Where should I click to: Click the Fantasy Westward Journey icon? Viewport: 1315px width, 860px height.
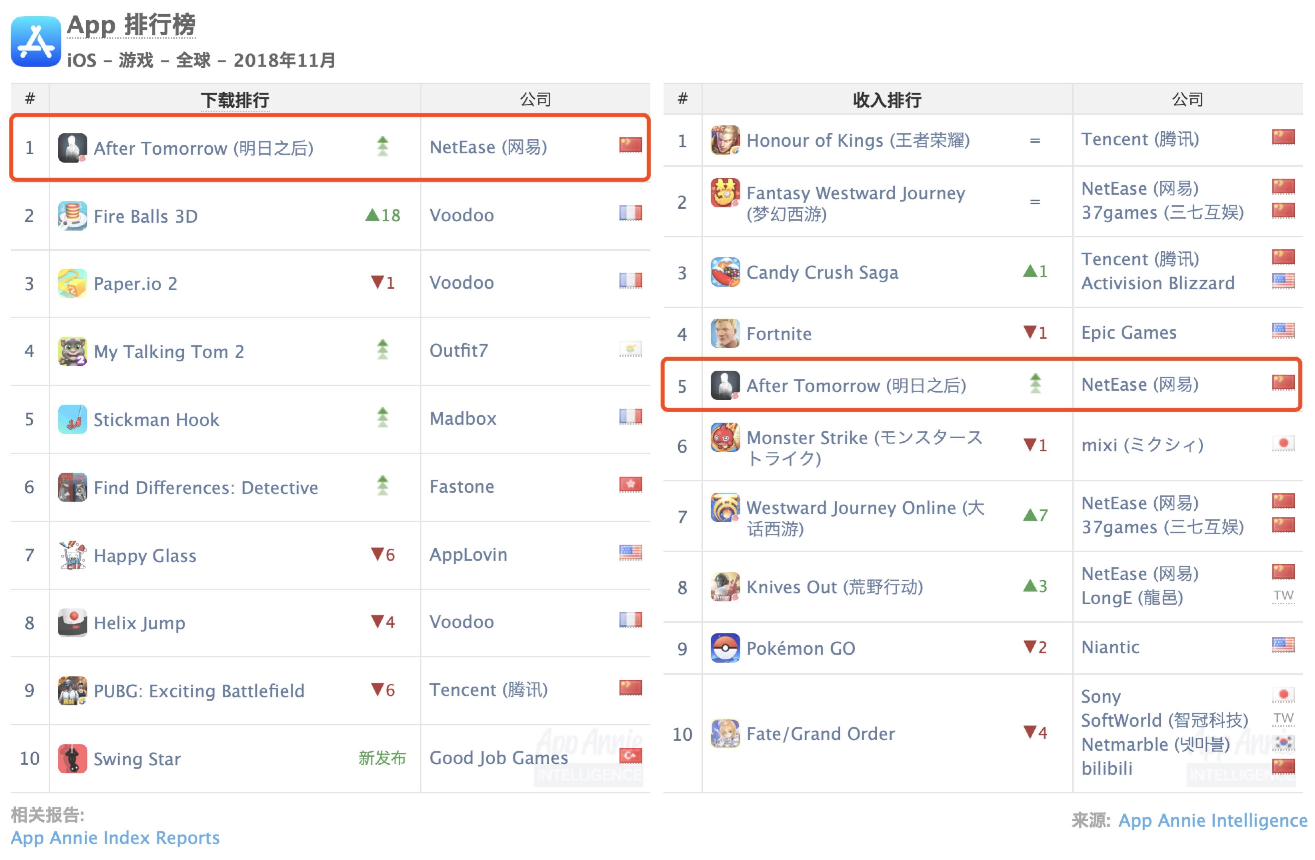point(725,193)
